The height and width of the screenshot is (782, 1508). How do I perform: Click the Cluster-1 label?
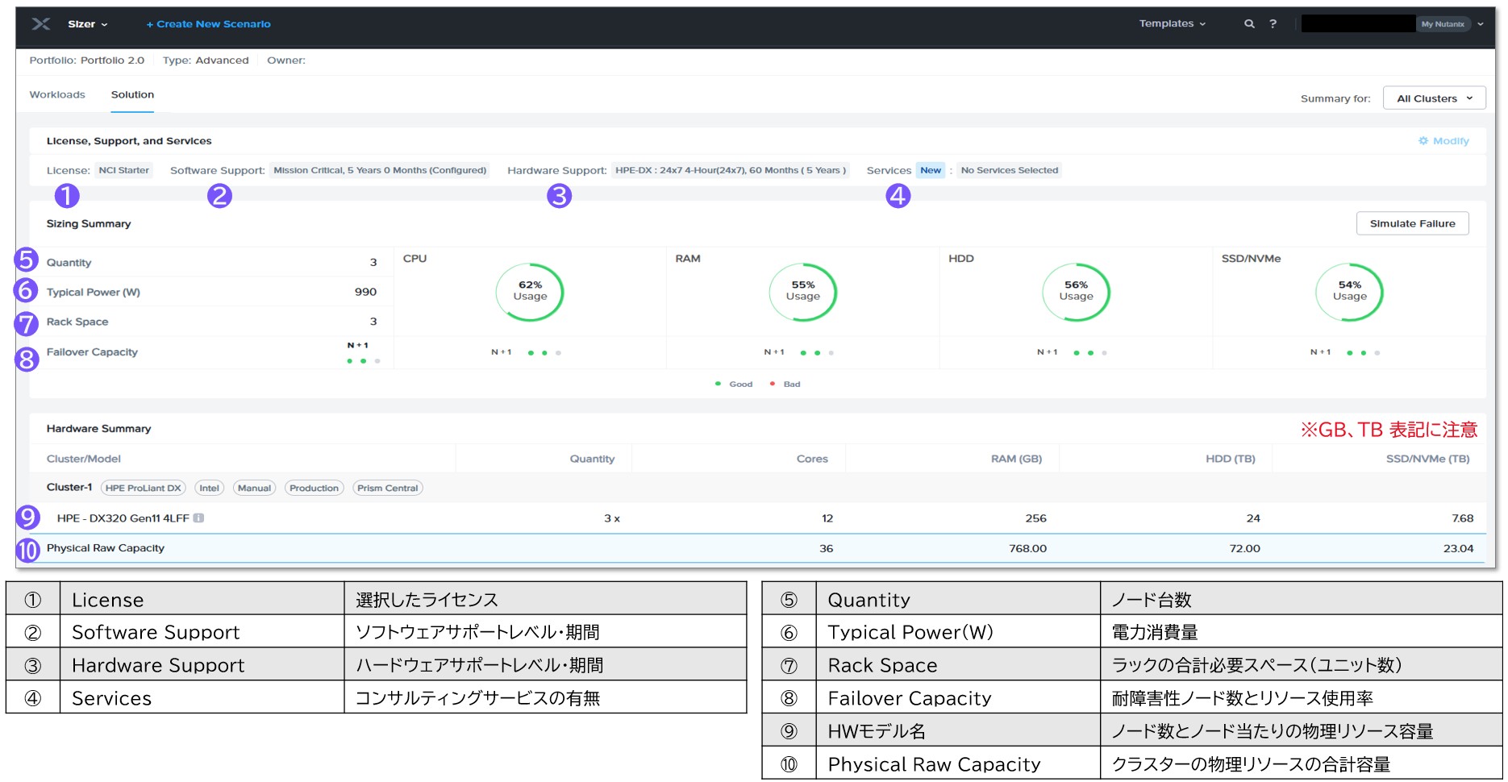coord(69,487)
